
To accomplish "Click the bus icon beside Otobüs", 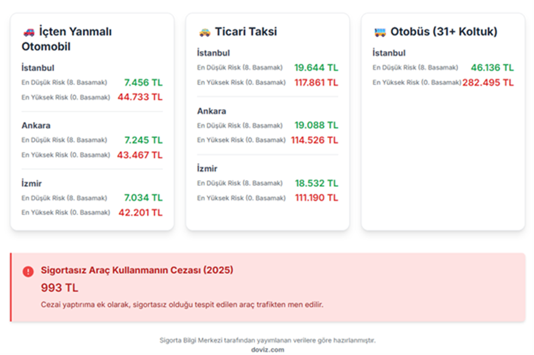I will (x=380, y=32).
